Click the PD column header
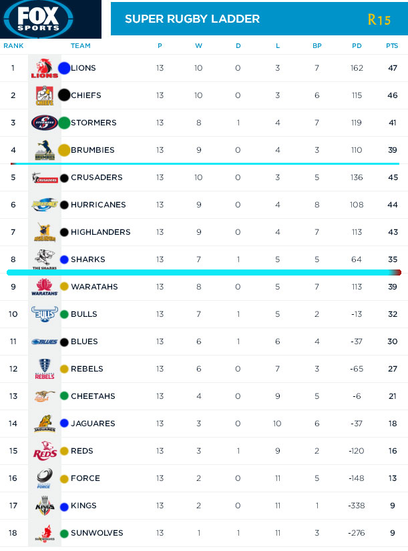 pos(357,46)
